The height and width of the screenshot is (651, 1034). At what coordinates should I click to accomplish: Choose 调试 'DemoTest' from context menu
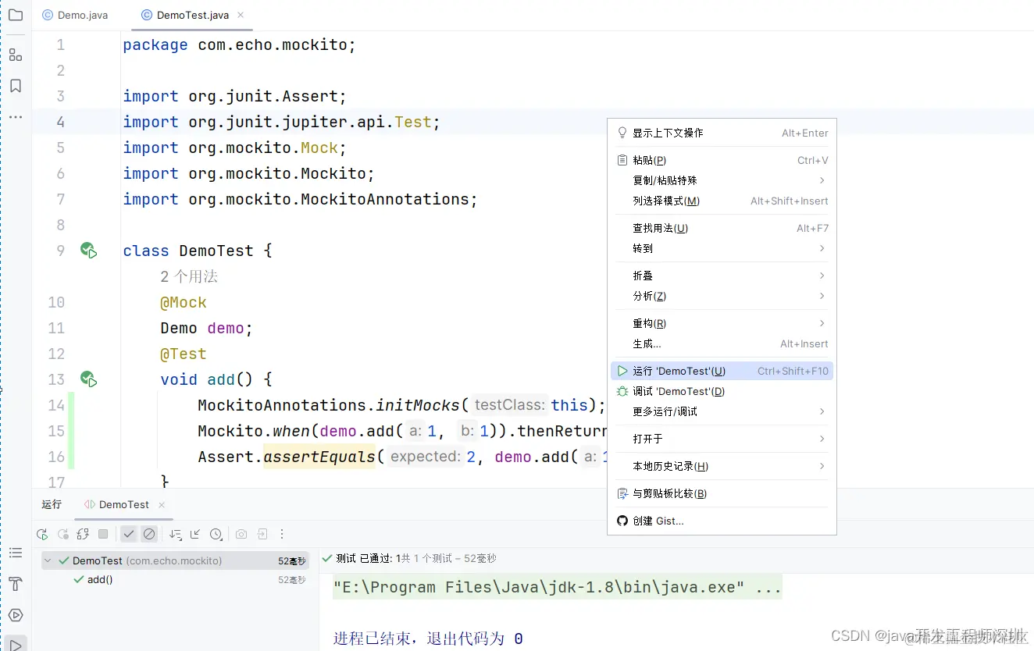pyautogui.click(x=722, y=391)
